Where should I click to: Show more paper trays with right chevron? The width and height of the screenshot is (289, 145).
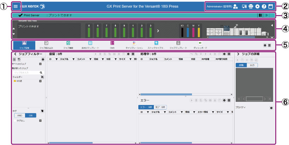[x=158, y=31]
